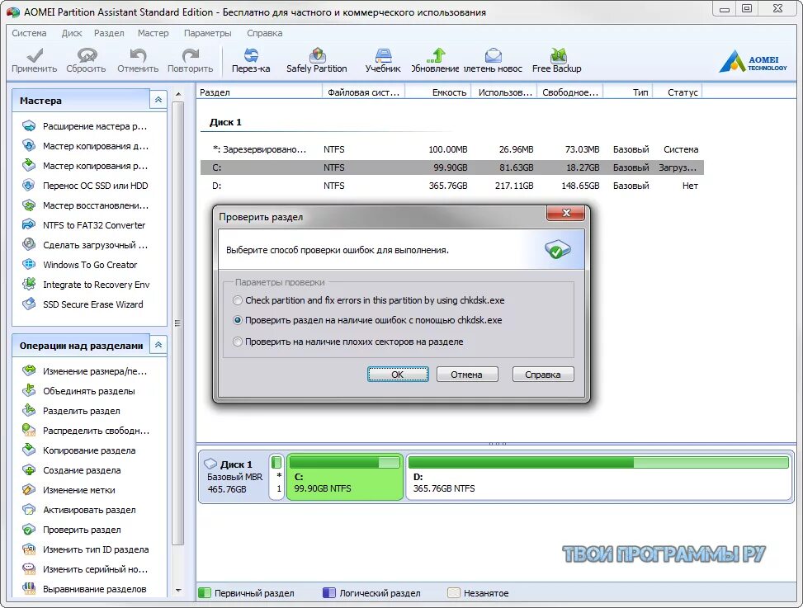
Task: Select the D: row in partition list
Action: (x=452, y=186)
